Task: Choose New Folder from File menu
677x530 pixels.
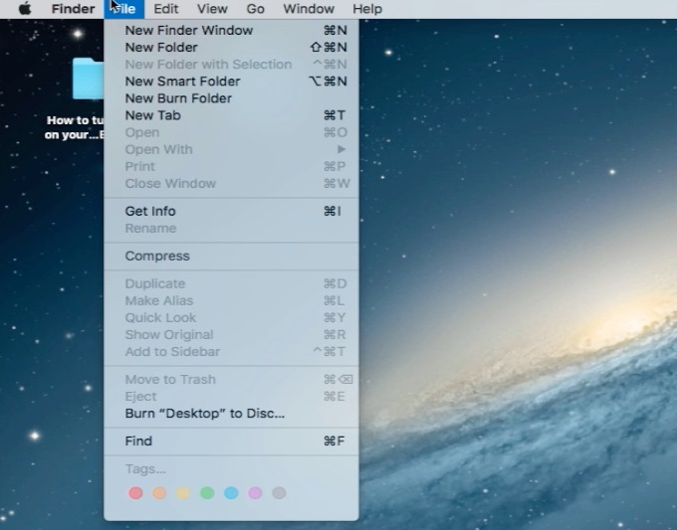Action: pos(231,48)
